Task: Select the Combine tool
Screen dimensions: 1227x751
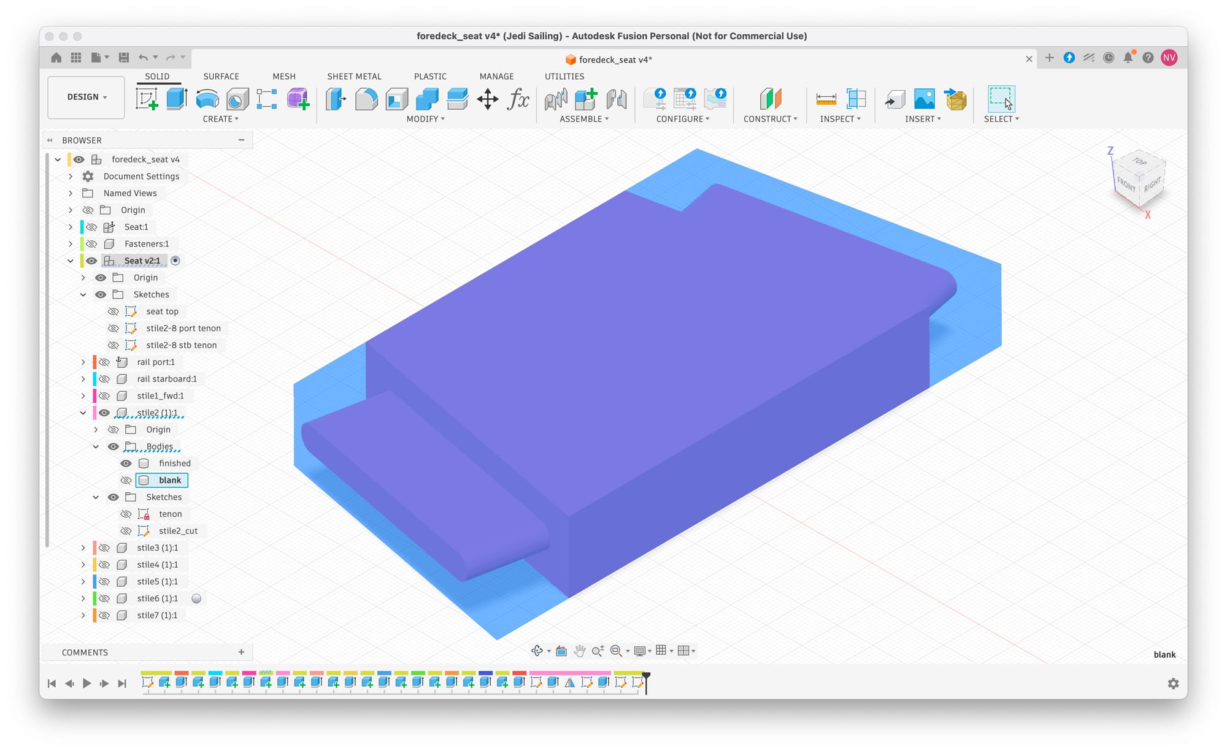Action: coord(427,99)
